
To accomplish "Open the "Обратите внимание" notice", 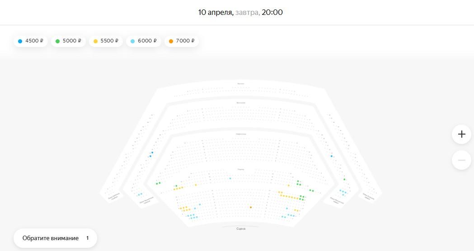I will 55,238.
